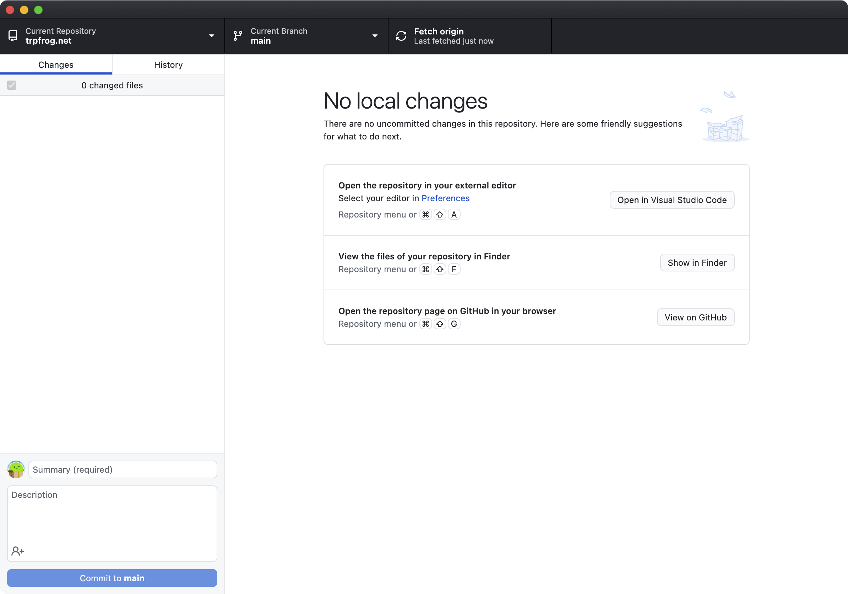Click the paper stack illustration
This screenshot has width=848, height=594.
(725, 127)
